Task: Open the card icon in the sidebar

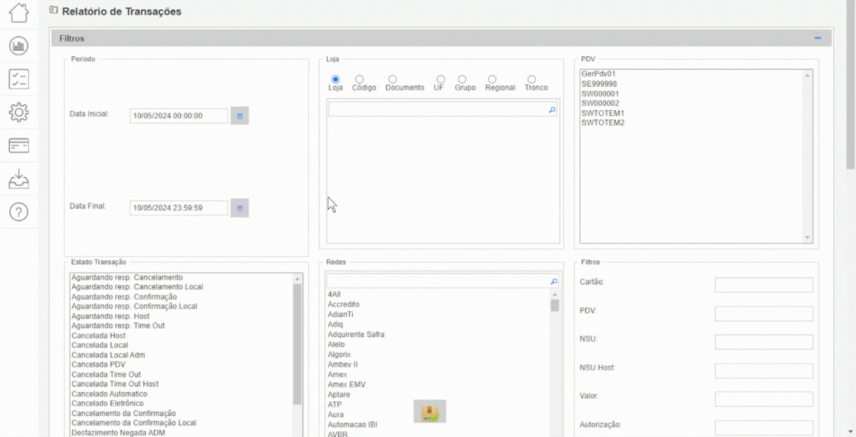Action: (19, 145)
